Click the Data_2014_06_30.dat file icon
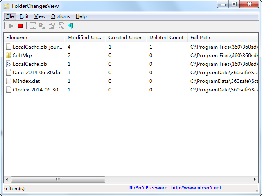The image size is (262, 196). (x=9, y=73)
